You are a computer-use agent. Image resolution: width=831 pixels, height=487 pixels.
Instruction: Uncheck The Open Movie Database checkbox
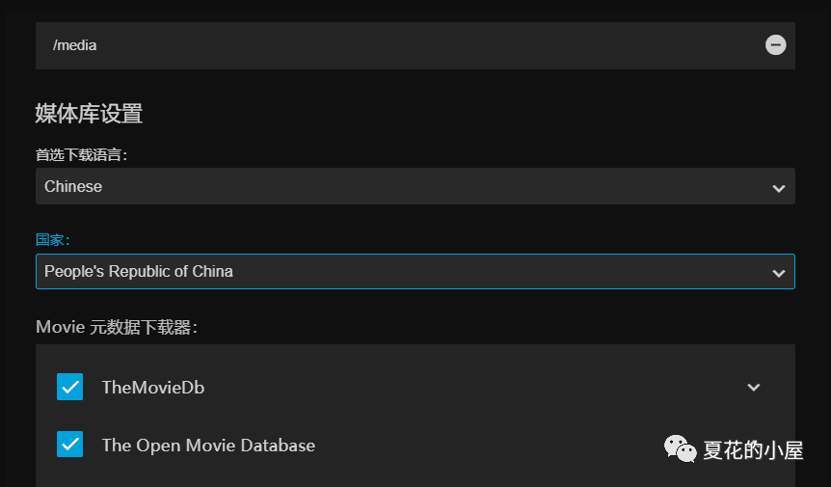coord(70,445)
